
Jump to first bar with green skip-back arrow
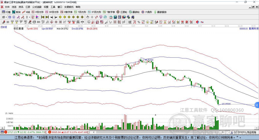43,17
